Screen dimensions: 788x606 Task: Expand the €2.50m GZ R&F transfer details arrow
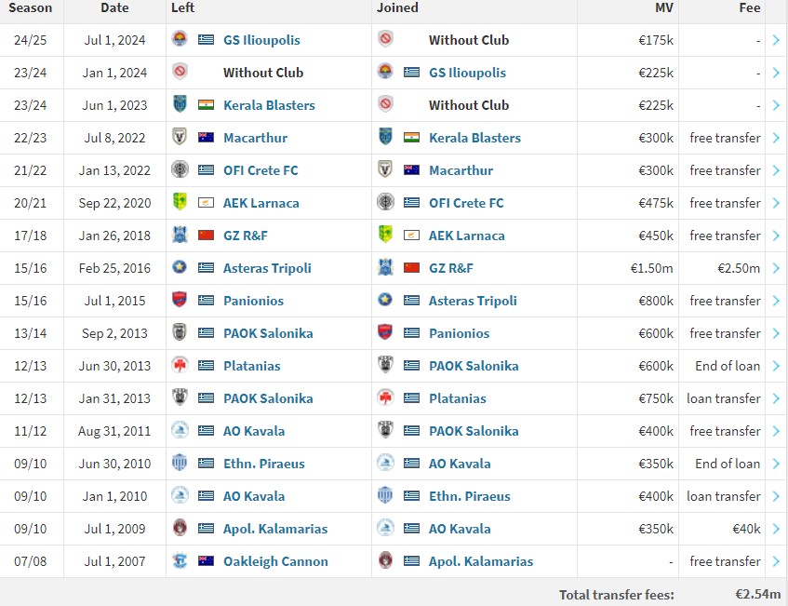point(776,268)
